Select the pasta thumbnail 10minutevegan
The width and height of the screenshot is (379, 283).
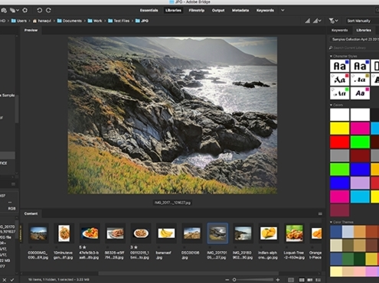coord(64,233)
